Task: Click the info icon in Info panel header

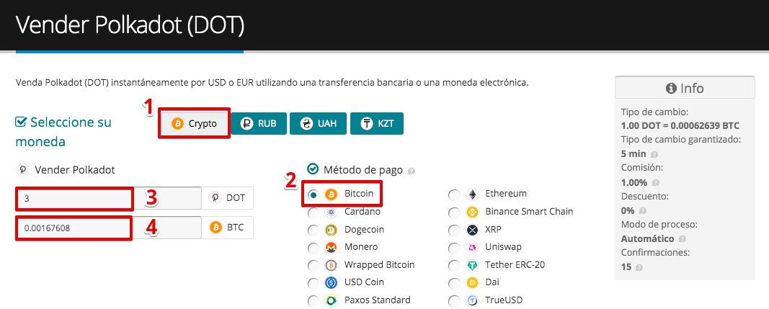Action: pos(672,89)
